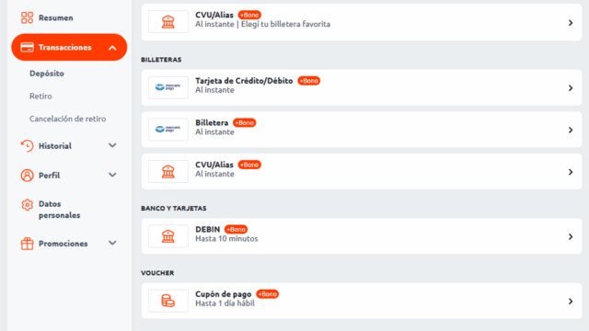
Task: Choose Cupón de pago method
Action: coord(362,301)
